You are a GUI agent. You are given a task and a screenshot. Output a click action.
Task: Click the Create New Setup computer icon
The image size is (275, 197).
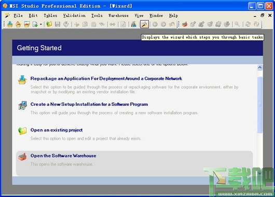click(22, 105)
